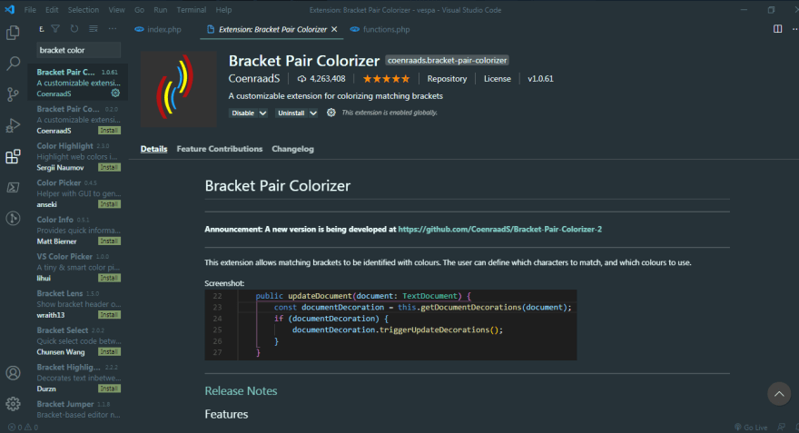Open the Source Control view
The width and height of the screenshot is (799, 433).
pyautogui.click(x=13, y=94)
